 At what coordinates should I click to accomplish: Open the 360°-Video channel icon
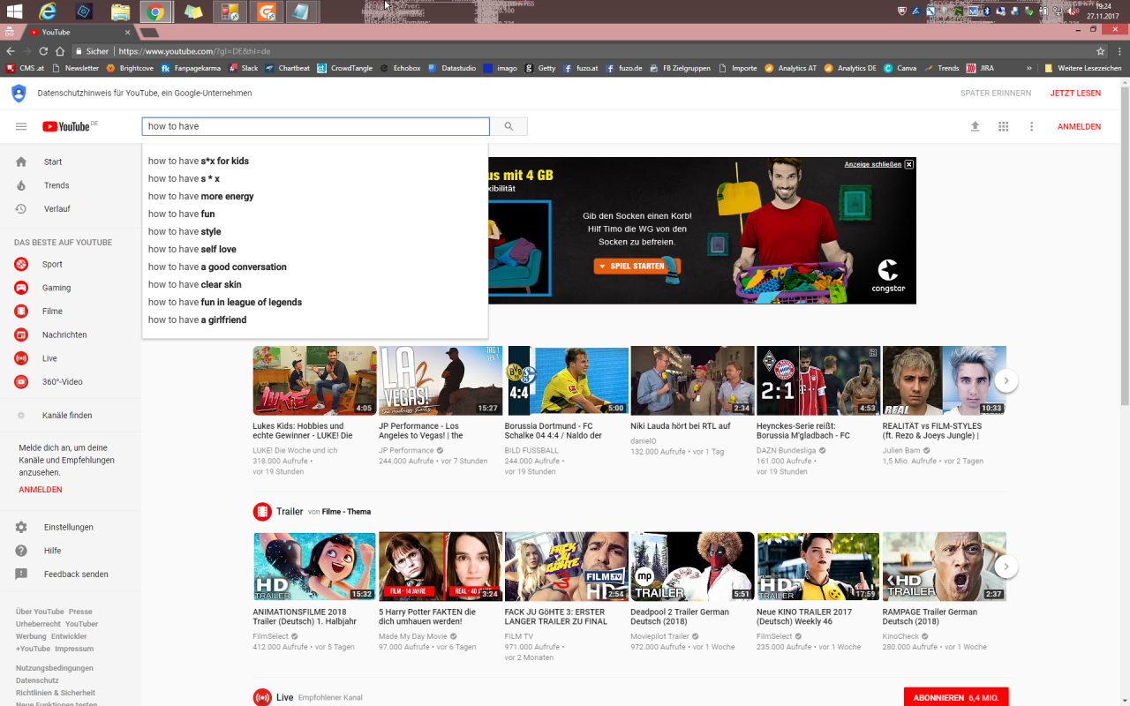click(x=21, y=382)
